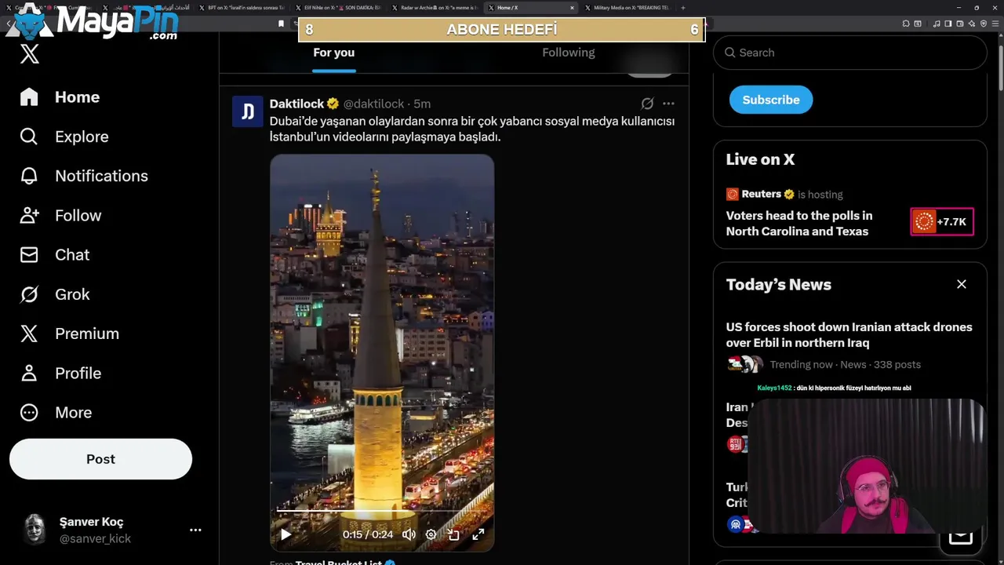
Task: Open the @daktilock handle link
Action: coord(374,104)
